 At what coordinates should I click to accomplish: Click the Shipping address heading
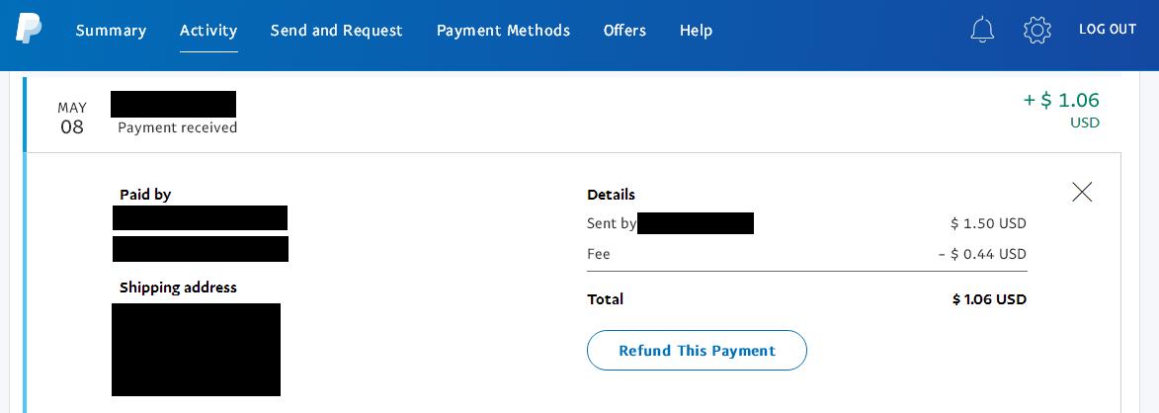click(178, 288)
